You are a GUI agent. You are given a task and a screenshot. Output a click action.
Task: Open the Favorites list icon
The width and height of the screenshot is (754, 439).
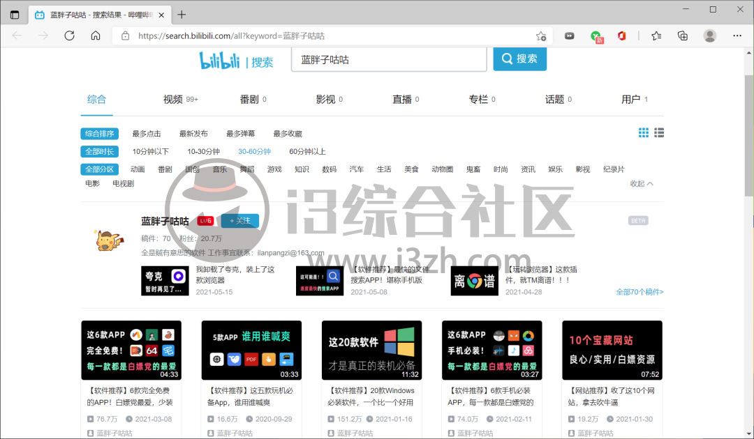point(656,36)
